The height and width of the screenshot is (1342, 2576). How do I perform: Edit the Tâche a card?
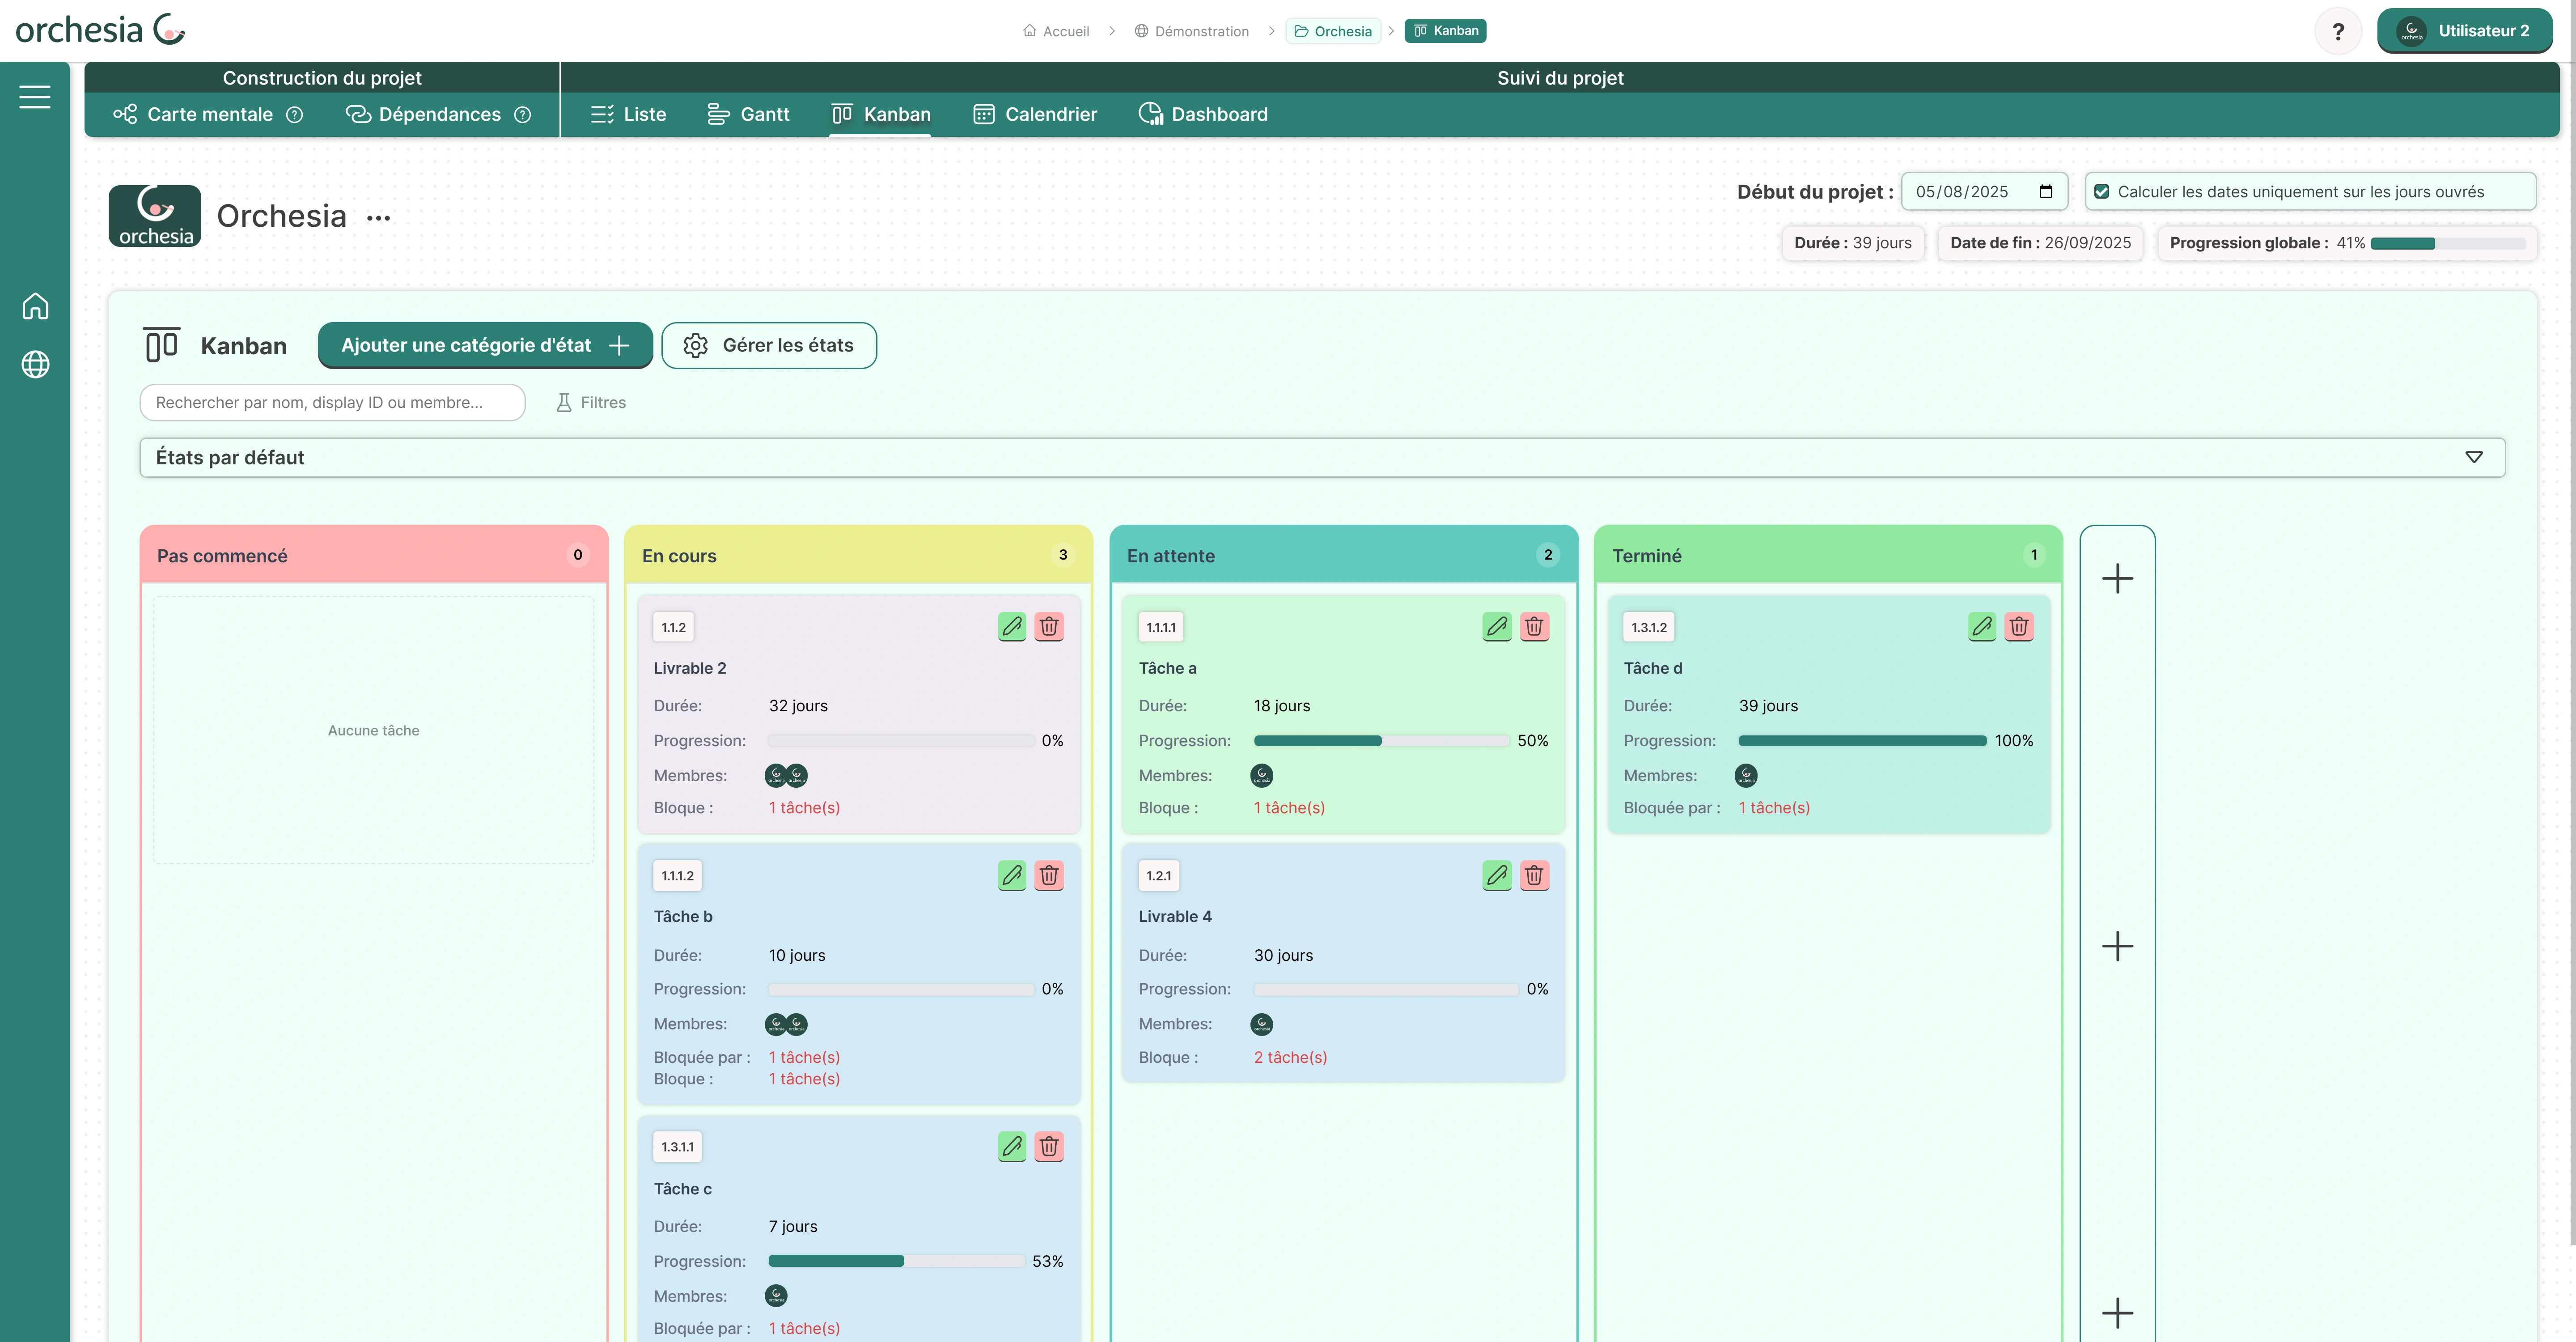click(x=1497, y=627)
